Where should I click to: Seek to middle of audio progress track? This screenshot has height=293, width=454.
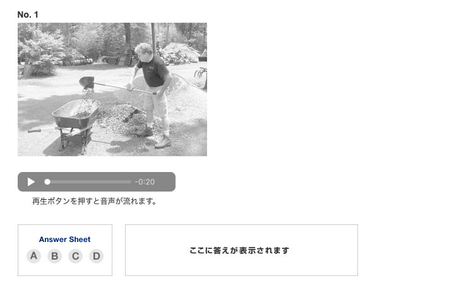[88, 181]
